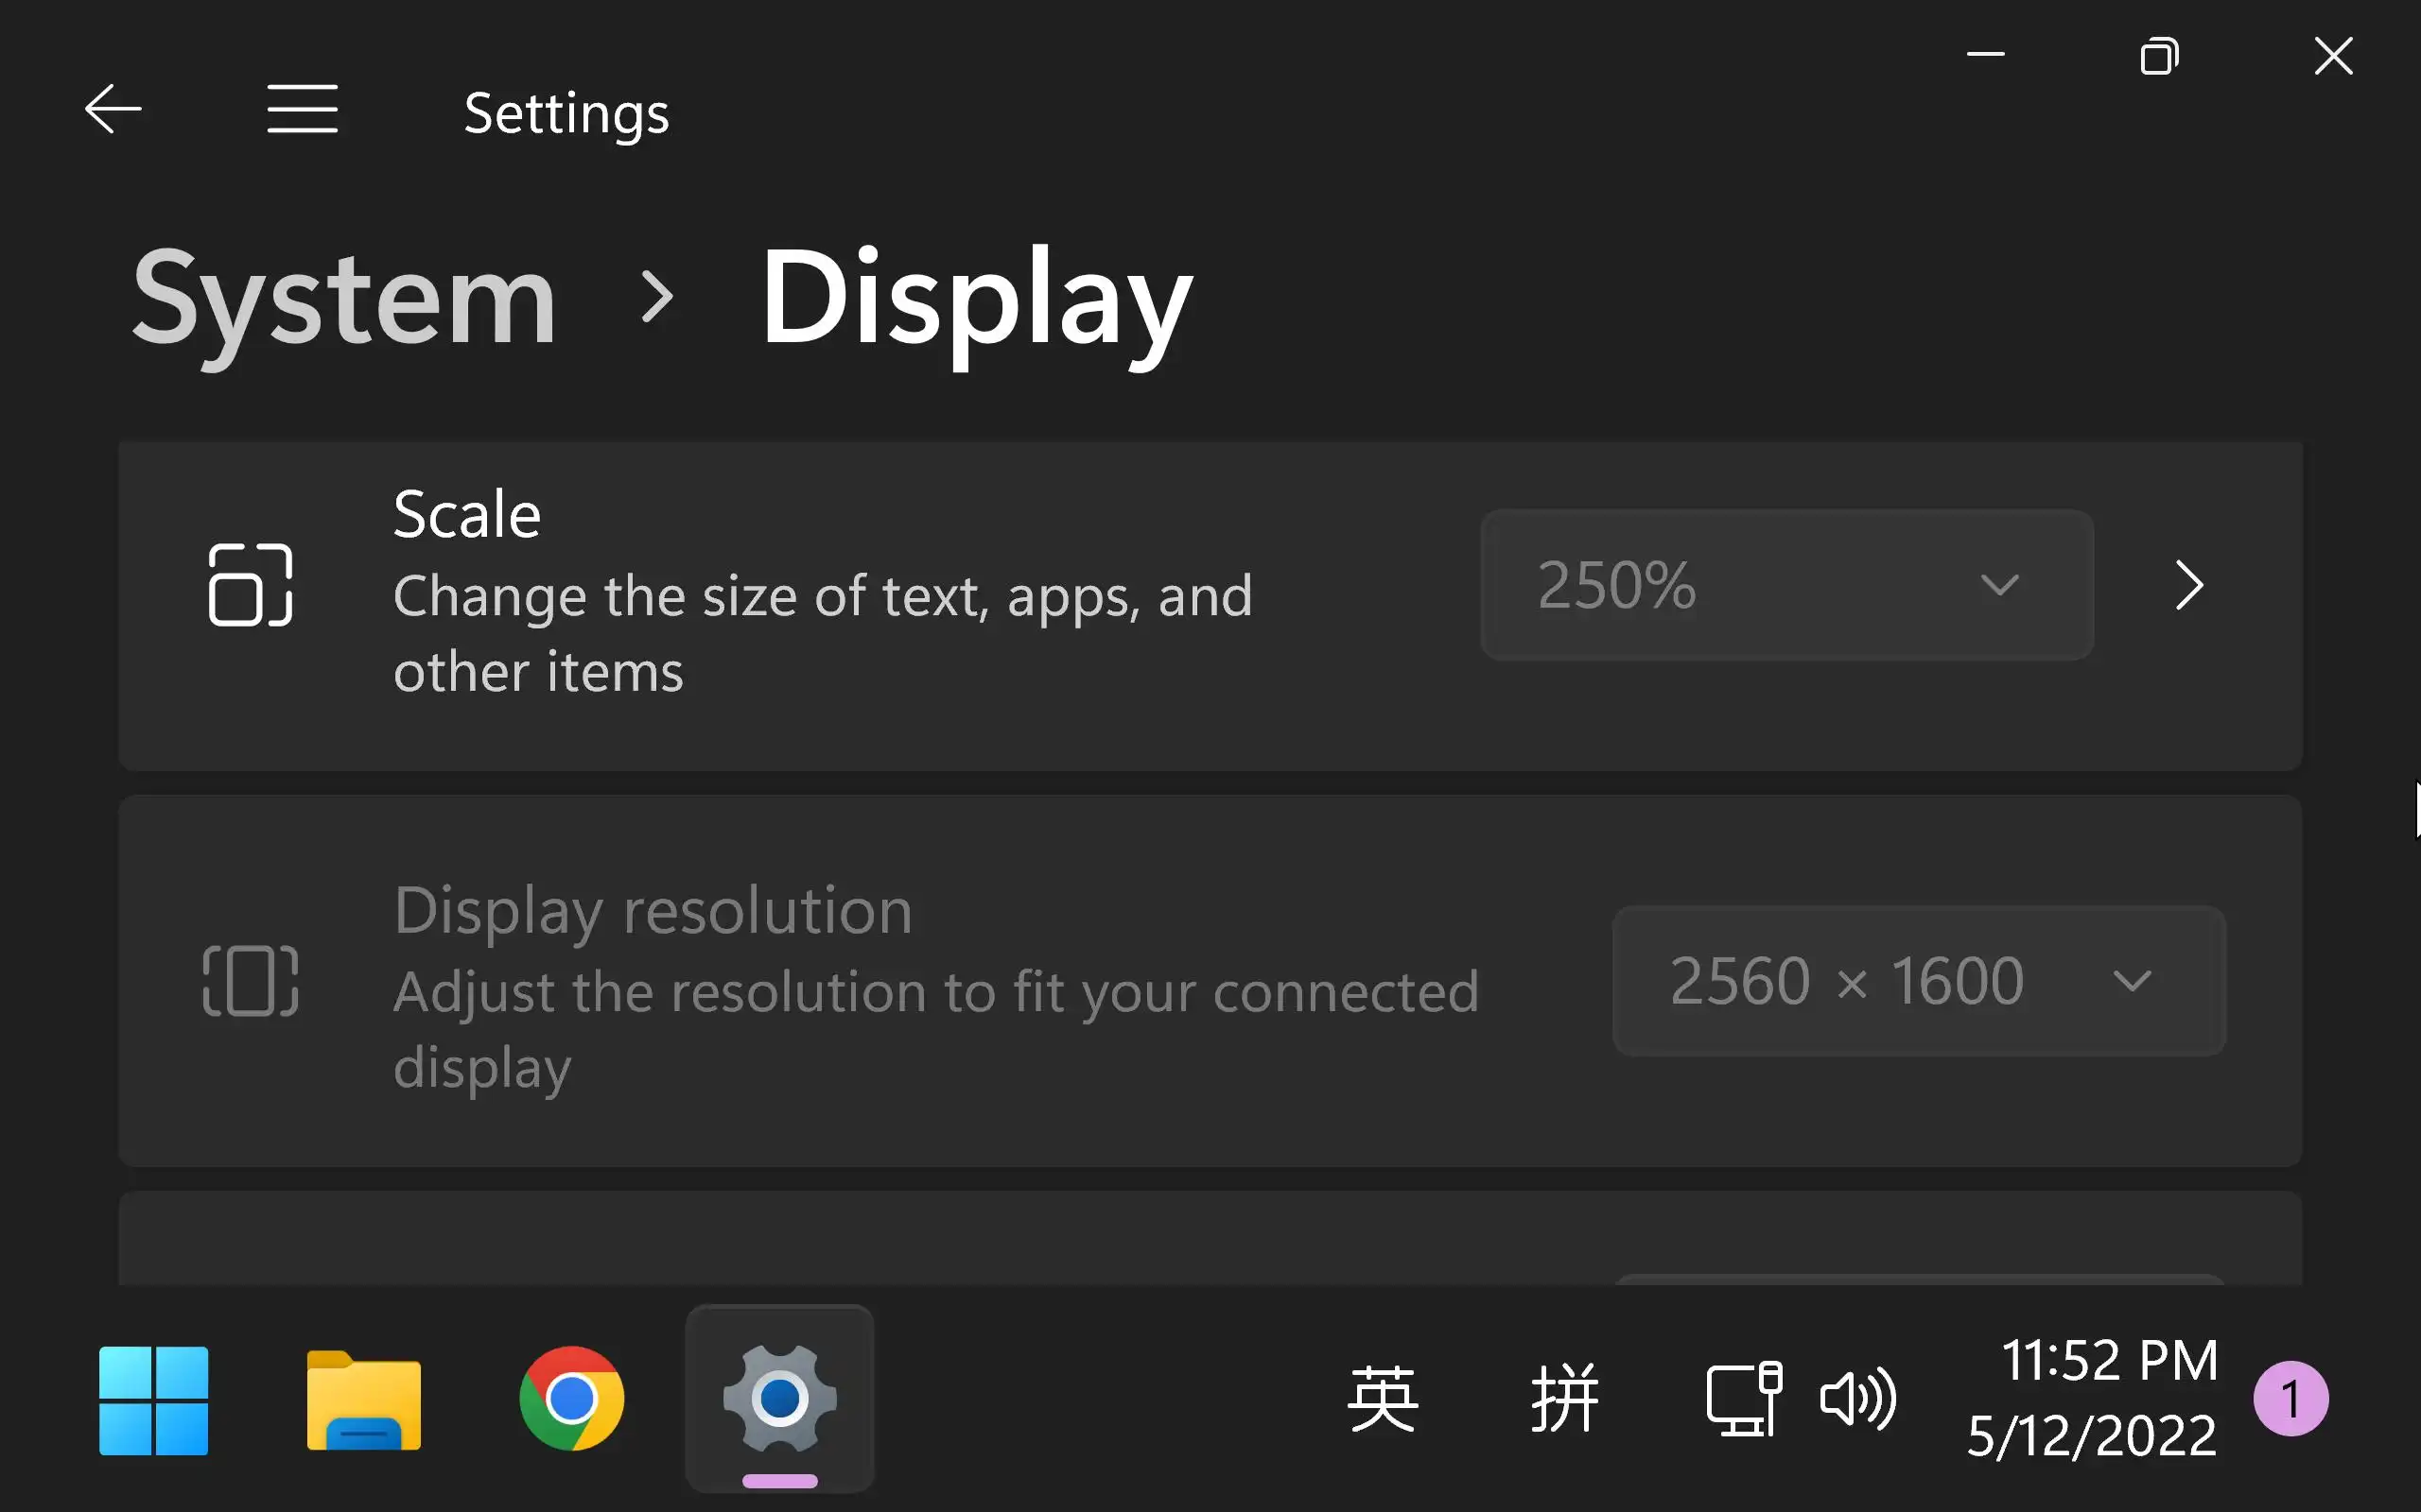Click the Settings gear taskbar icon
The height and width of the screenshot is (1512, 2421).
[x=779, y=1398]
